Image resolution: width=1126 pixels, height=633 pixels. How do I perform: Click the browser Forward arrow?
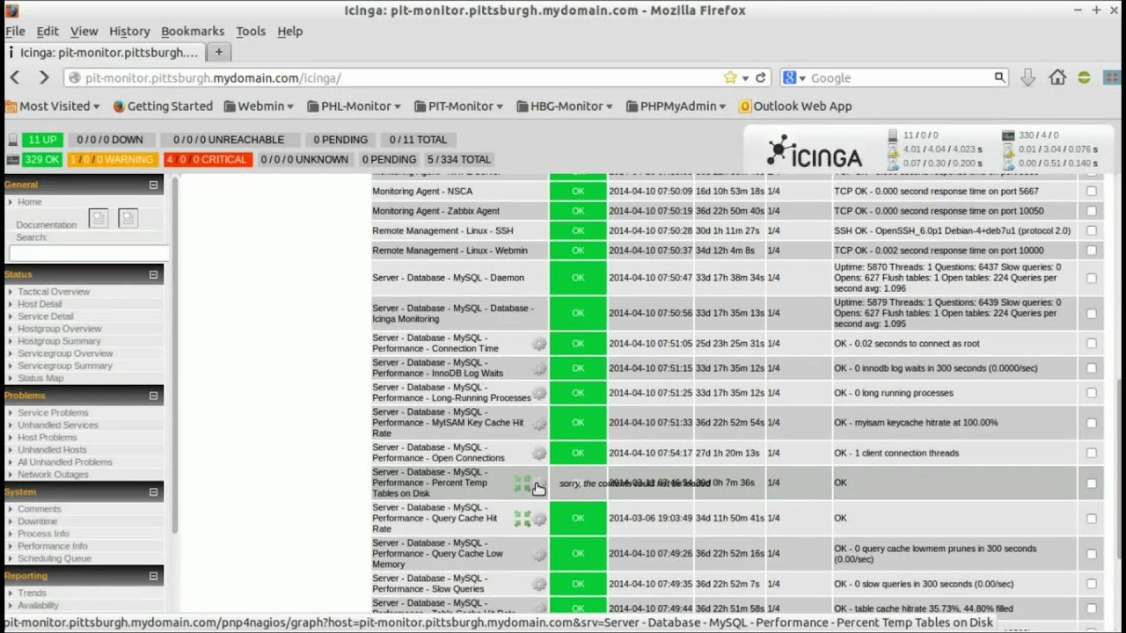pos(43,77)
